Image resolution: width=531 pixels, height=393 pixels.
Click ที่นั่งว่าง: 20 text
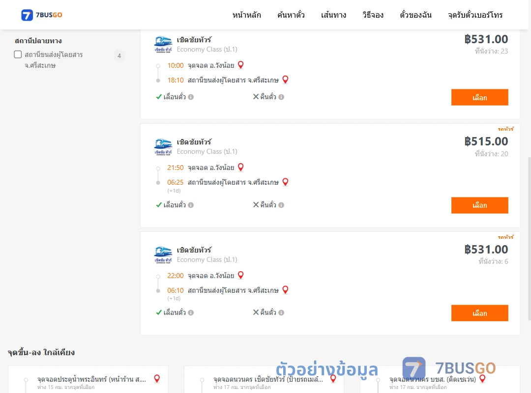pyautogui.click(x=491, y=154)
